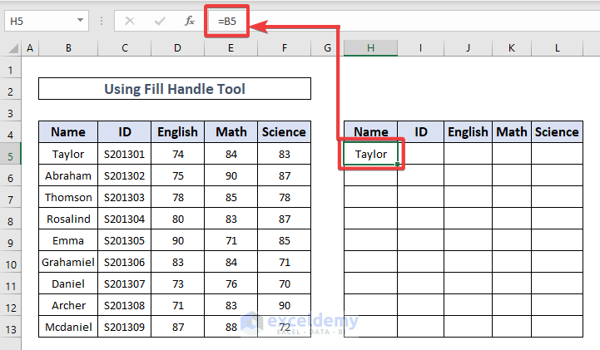Image resolution: width=600 pixels, height=350 pixels.
Task: Click the Science header in column F
Action: [x=285, y=132]
